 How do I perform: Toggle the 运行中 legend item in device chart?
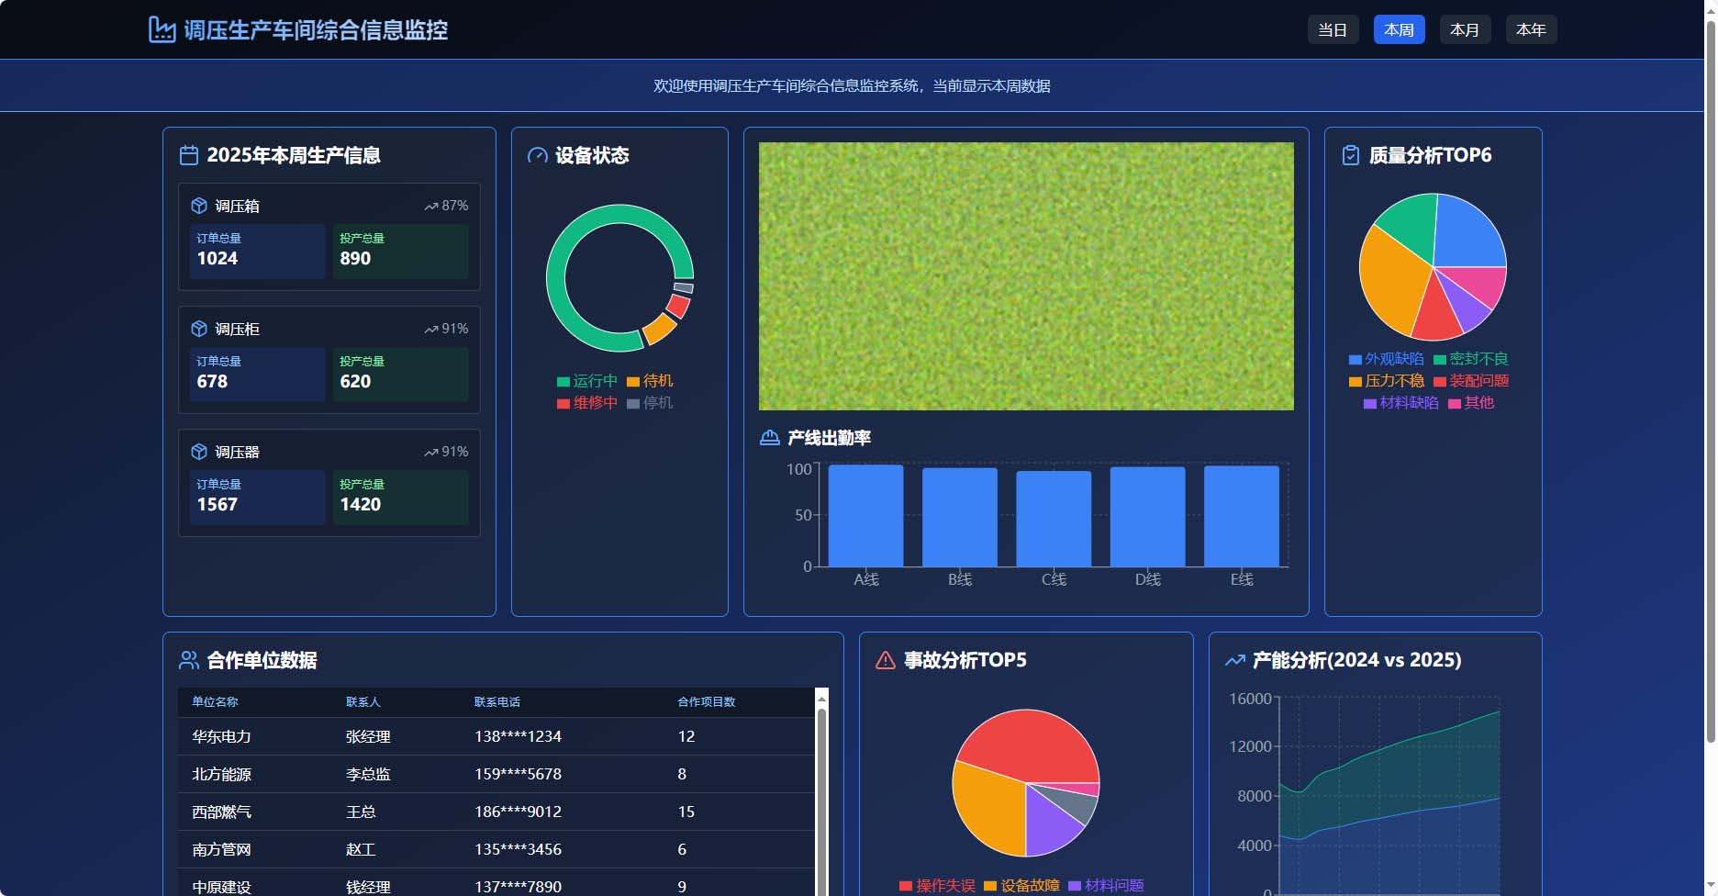coord(587,381)
